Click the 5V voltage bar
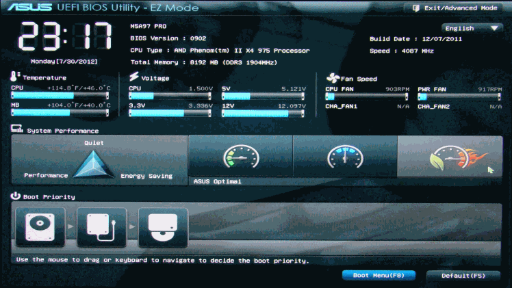Viewport: 512px width, 288px height. pos(263,96)
